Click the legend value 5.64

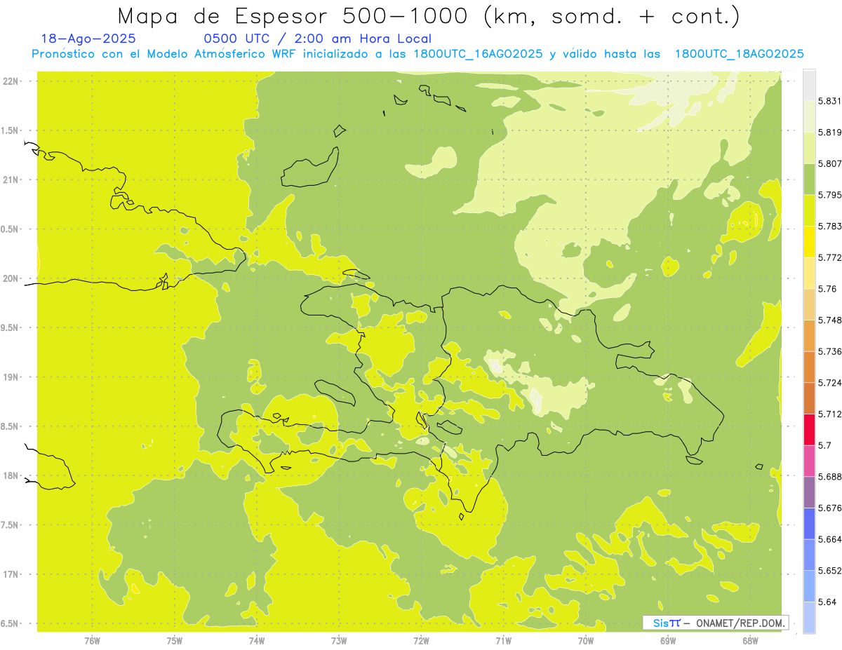click(x=827, y=602)
